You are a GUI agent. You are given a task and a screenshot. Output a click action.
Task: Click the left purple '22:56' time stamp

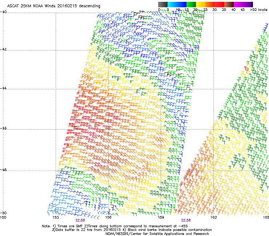pos(80,220)
